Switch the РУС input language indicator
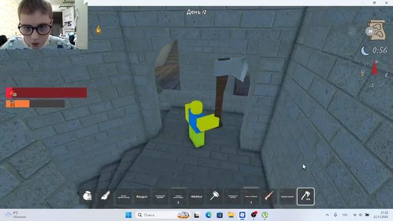 (345, 215)
